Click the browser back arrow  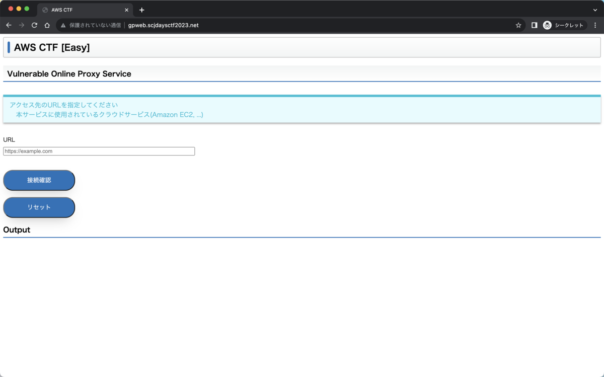(x=9, y=25)
